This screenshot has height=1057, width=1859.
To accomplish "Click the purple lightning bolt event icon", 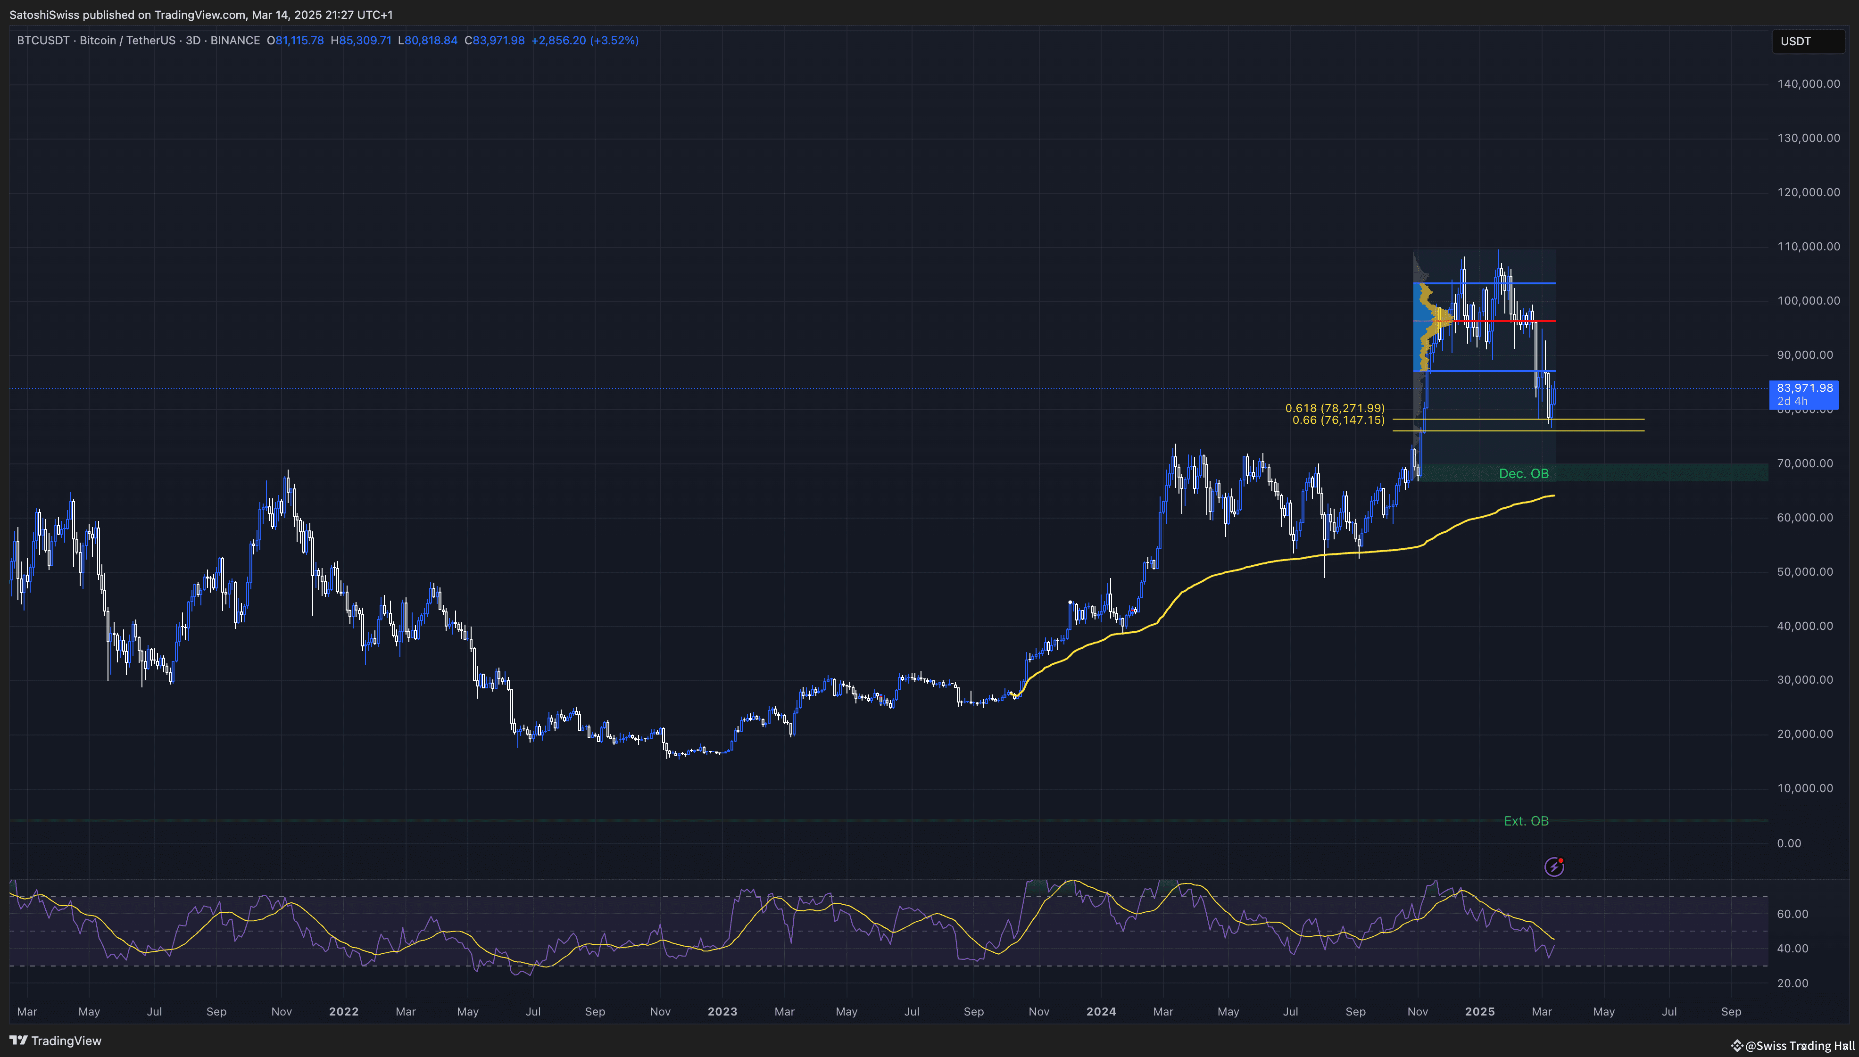I will 1554,866.
